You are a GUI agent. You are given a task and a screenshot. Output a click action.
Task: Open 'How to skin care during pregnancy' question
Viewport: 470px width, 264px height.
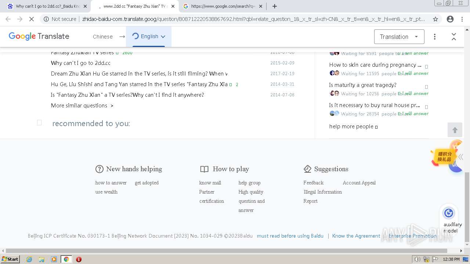point(375,65)
